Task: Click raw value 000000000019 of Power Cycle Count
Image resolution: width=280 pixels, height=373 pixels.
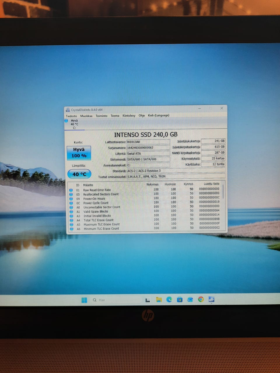Action: pyautogui.click(x=209, y=202)
